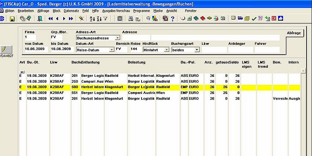Open the Datensatz menu
Screen dimensions: 312x156
pyautogui.click(x=71, y=11)
